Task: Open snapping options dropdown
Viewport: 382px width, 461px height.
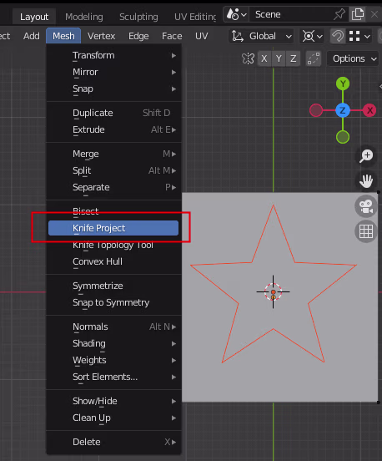Action: [x=359, y=37]
